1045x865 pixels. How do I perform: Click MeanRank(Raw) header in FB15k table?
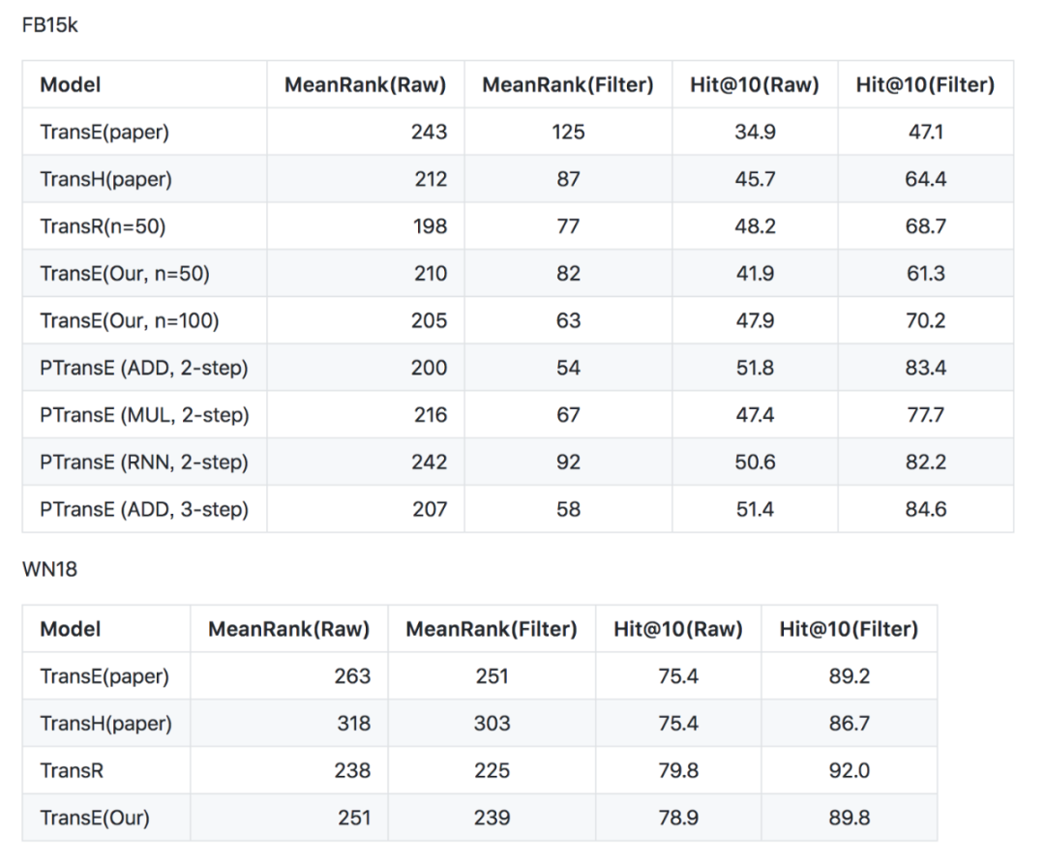[x=365, y=85]
